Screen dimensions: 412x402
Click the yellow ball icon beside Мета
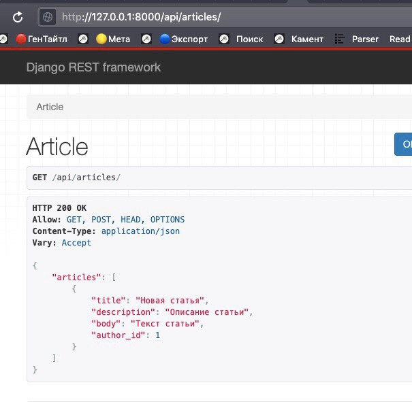pyautogui.click(x=101, y=39)
